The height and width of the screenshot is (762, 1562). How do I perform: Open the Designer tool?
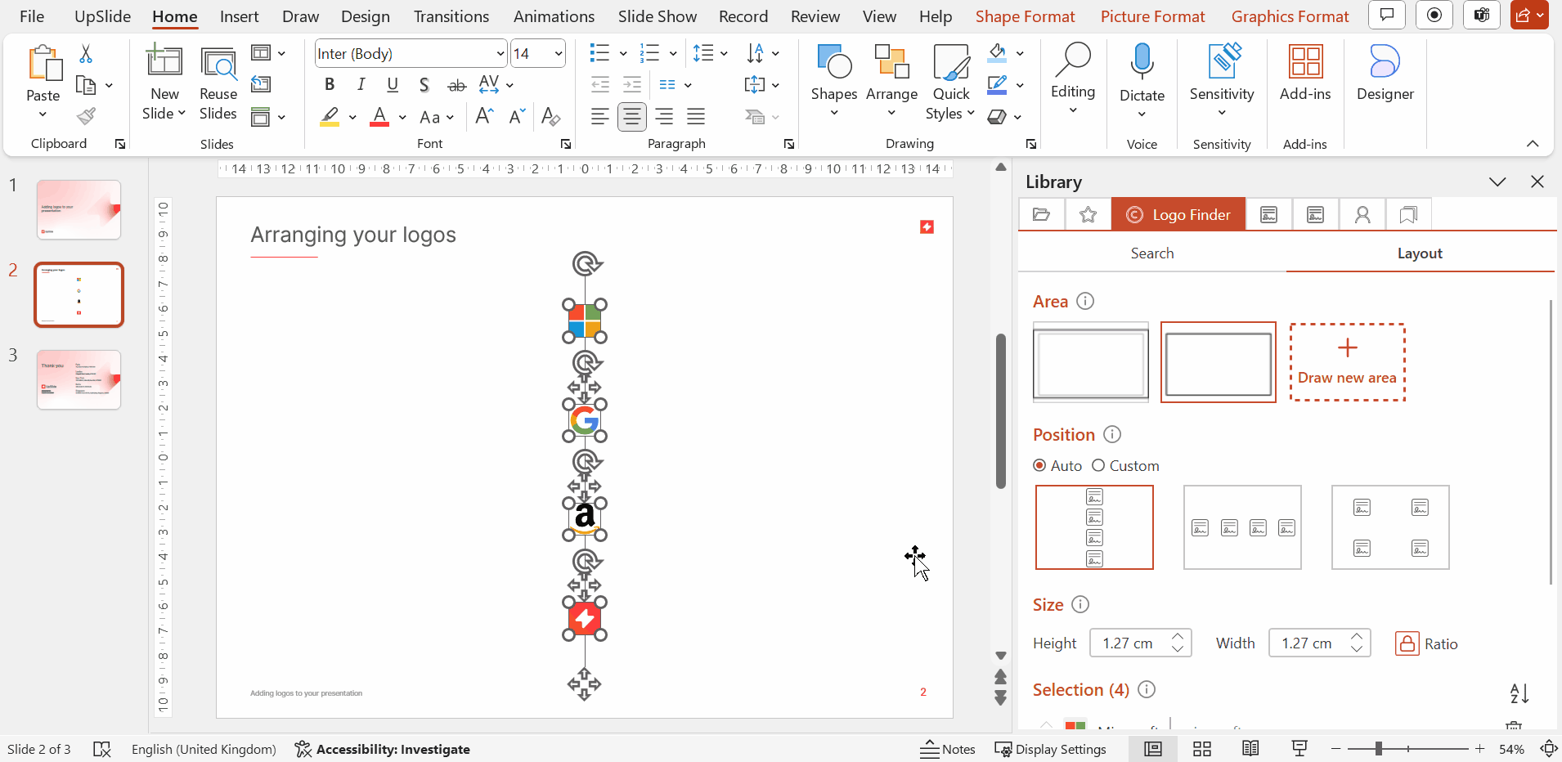[1385, 74]
